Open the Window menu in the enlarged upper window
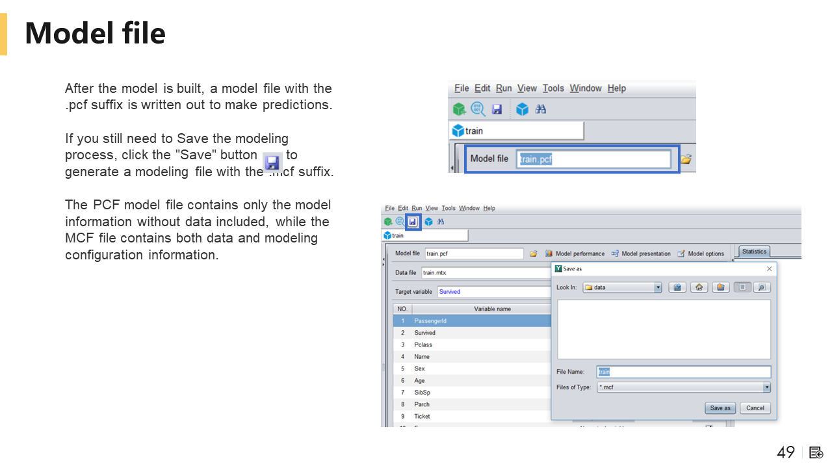This screenshot has width=832, height=468. point(586,88)
